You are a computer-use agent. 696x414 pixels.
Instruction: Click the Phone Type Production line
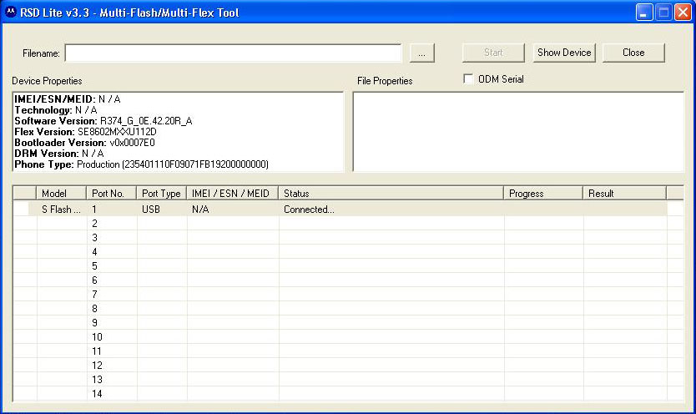pos(142,164)
